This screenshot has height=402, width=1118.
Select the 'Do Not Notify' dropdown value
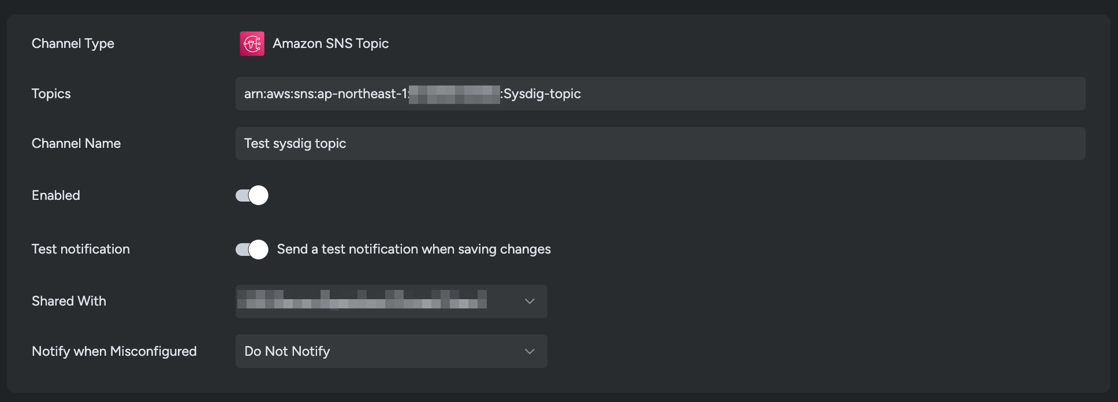288,351
